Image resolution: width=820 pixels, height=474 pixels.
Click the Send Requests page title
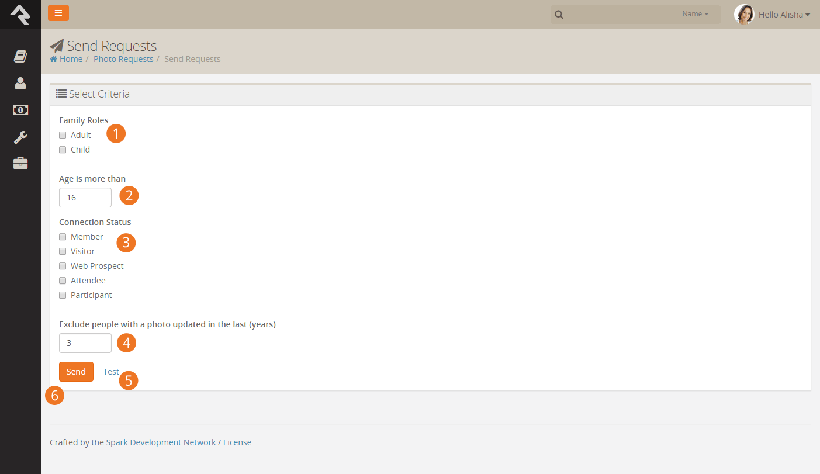[112, 46]
